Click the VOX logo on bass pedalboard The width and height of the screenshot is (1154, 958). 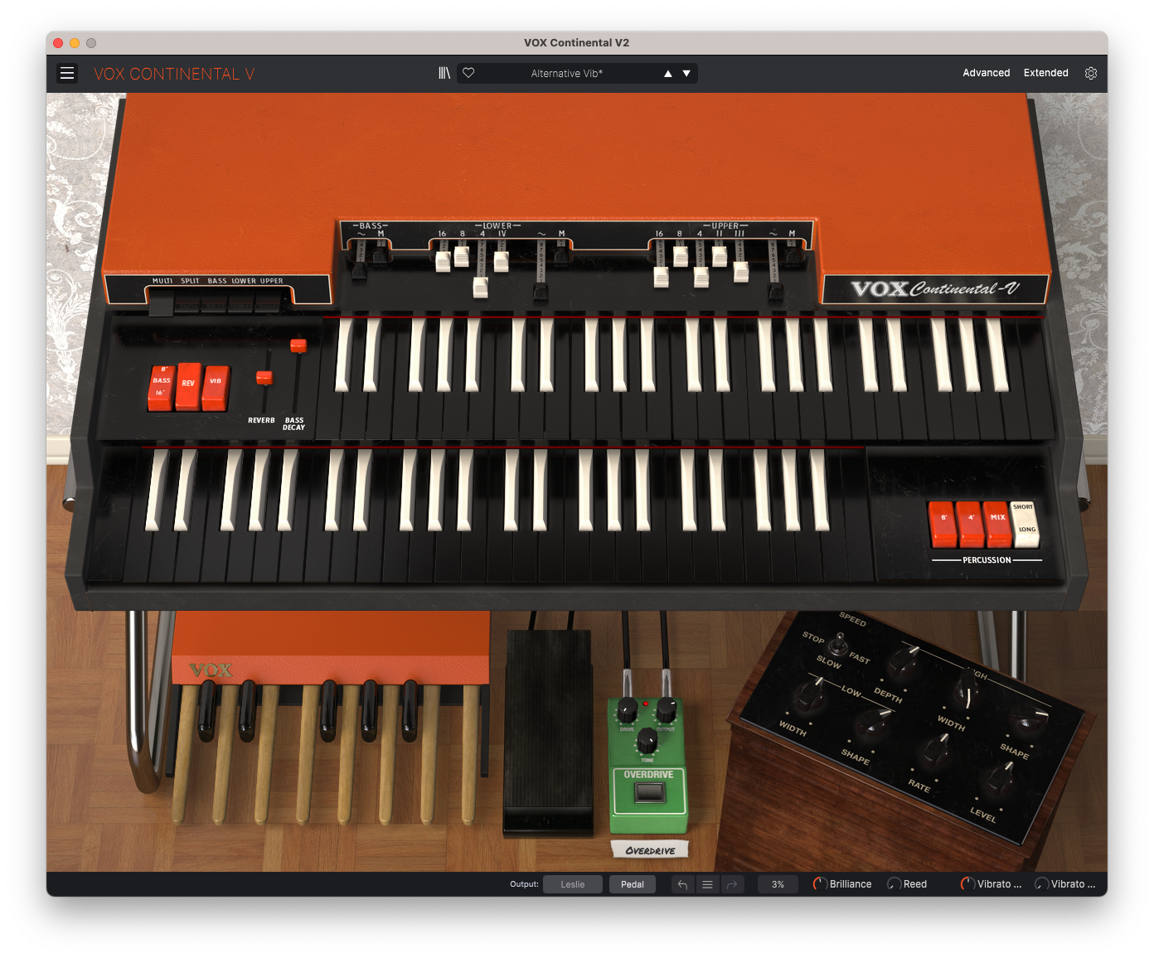pos(211,670)
